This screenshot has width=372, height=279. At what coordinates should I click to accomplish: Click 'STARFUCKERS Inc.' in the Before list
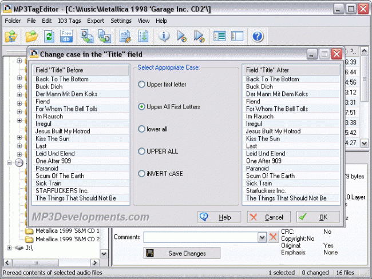coord(81,190)
